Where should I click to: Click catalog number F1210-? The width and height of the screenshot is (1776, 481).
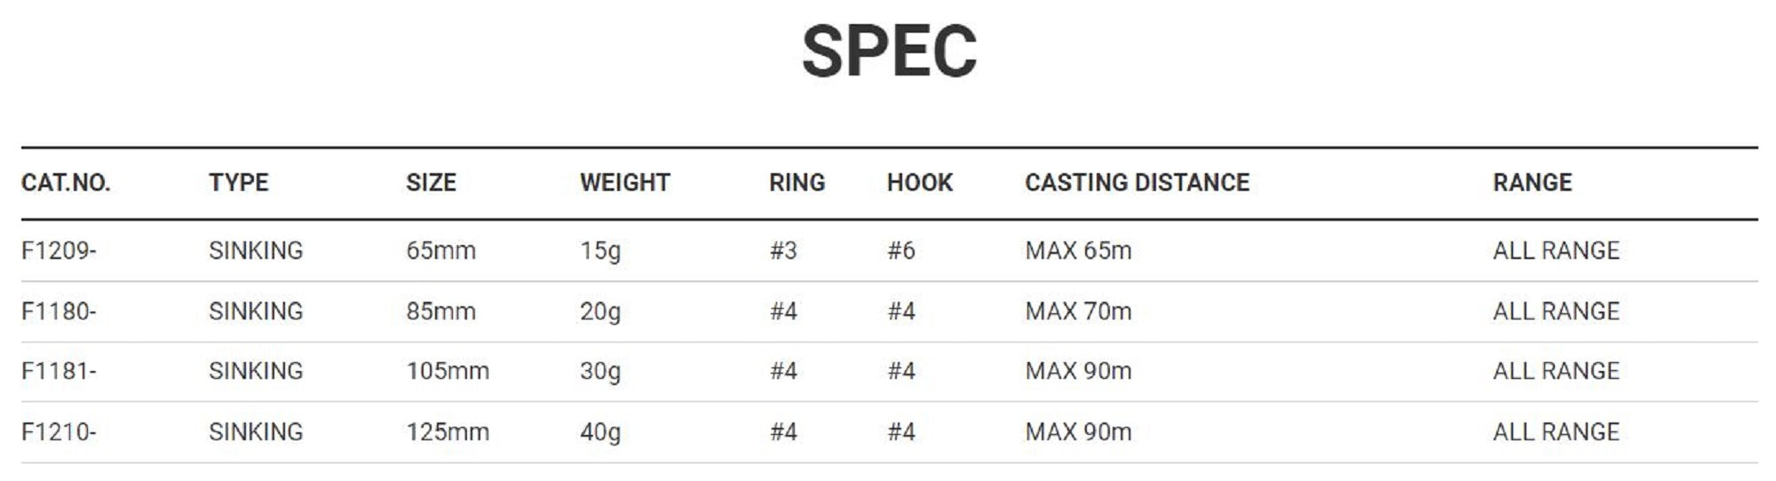pyautogui.click(x=59, y=432)
